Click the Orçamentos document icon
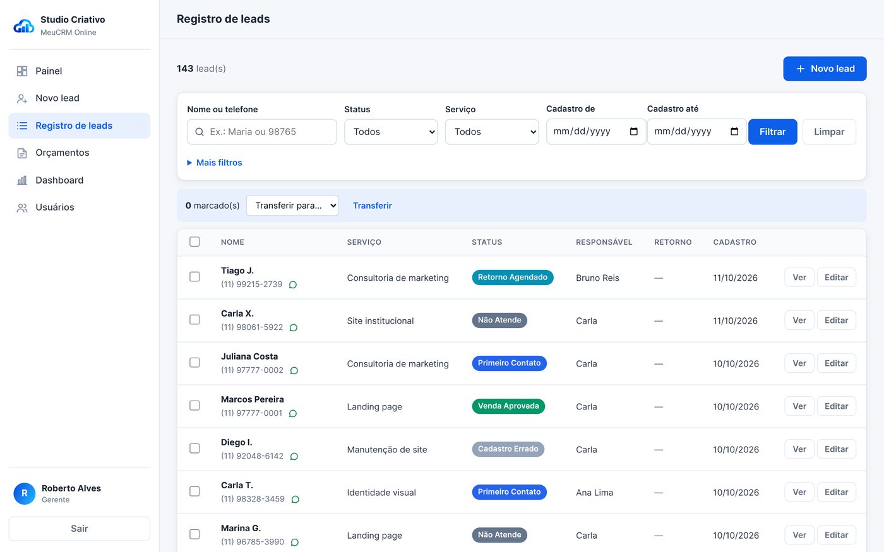884x552 pixels. [22, 153]
